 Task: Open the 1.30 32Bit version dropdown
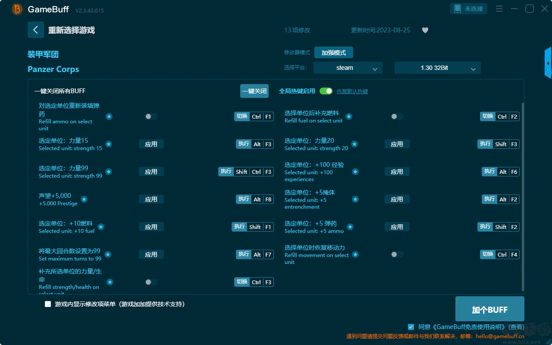[x=438, y=68]
